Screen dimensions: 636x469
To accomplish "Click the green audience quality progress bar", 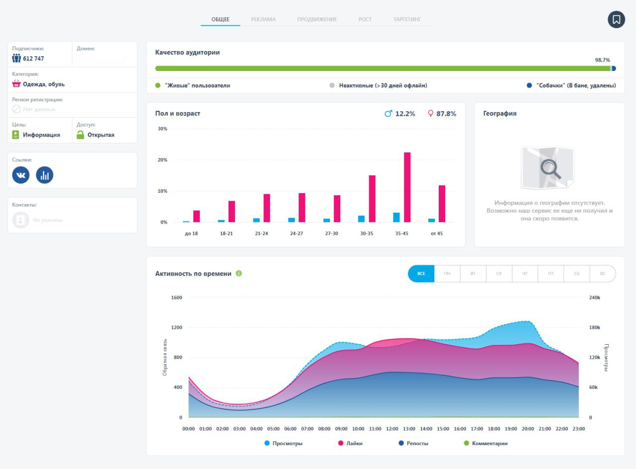I will click(x=382, y=69).
